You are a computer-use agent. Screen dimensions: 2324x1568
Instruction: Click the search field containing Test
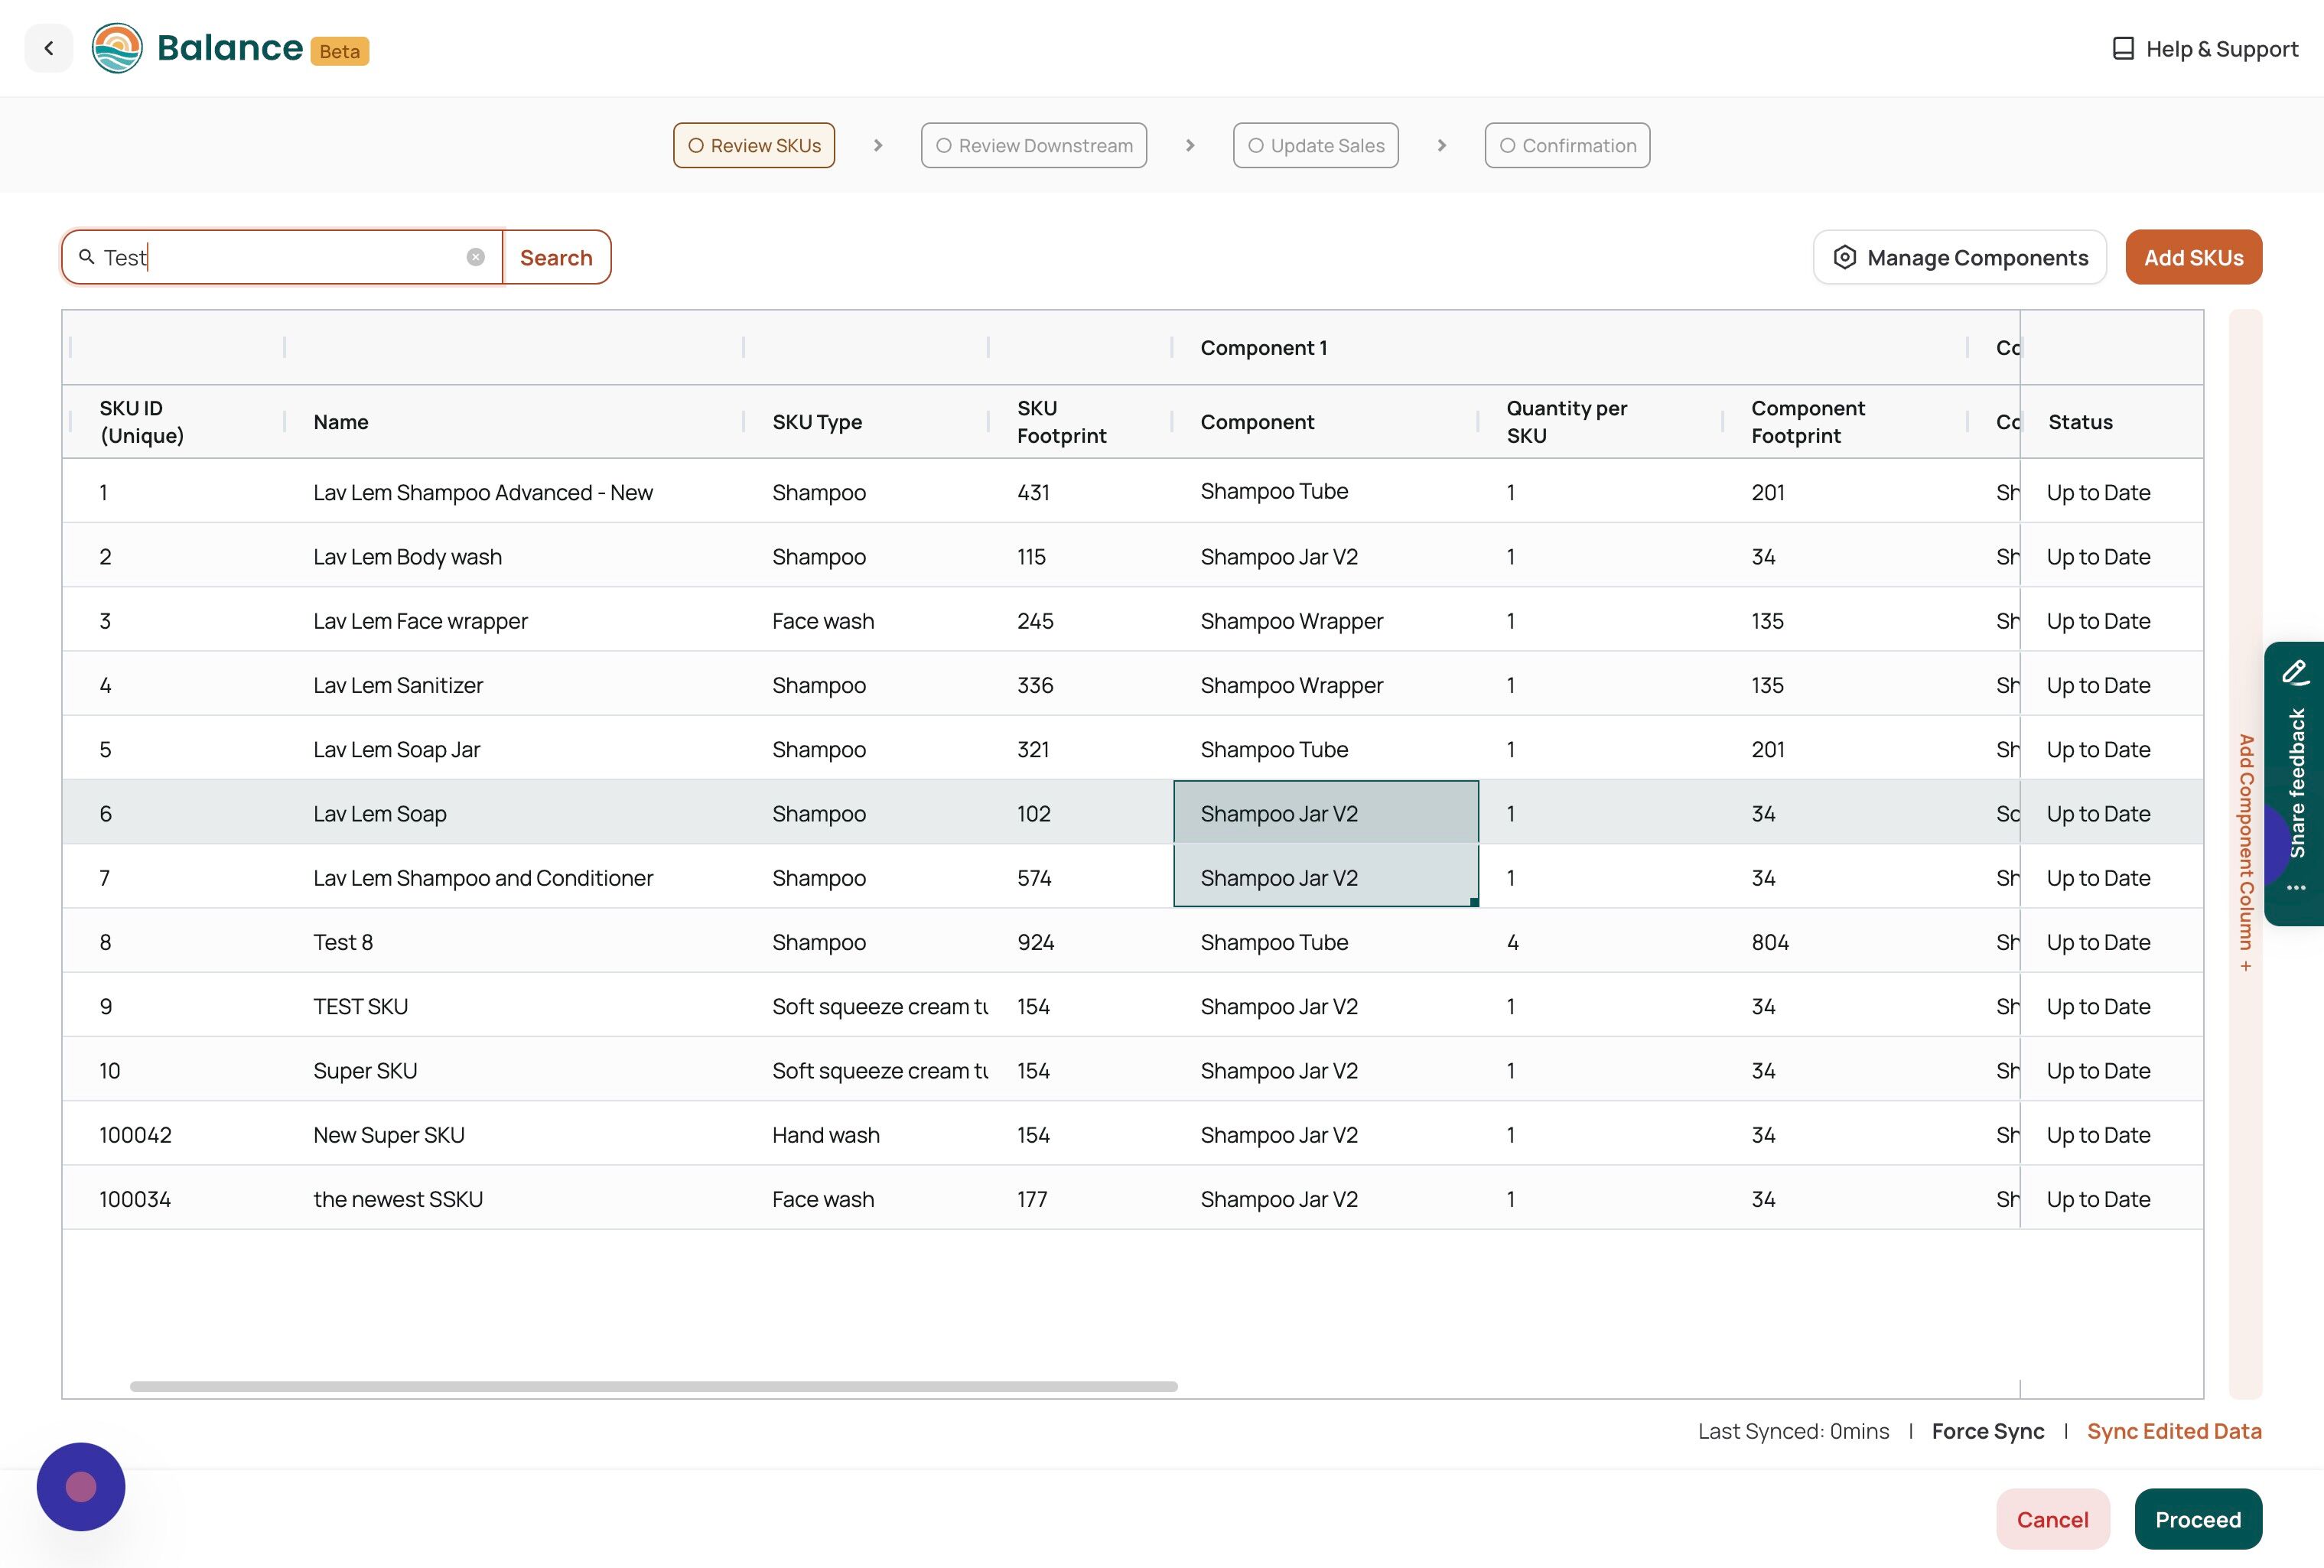[282, 257]
